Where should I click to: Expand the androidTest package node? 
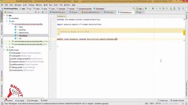coord(10,41)
